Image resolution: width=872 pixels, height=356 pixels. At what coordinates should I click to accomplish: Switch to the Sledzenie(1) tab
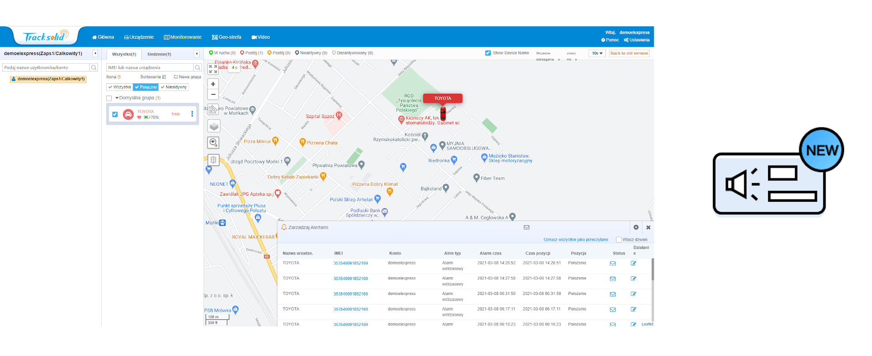point(159,54)
